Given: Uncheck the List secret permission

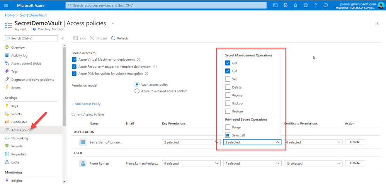Looking at the screenshot, I should [228, 71].
